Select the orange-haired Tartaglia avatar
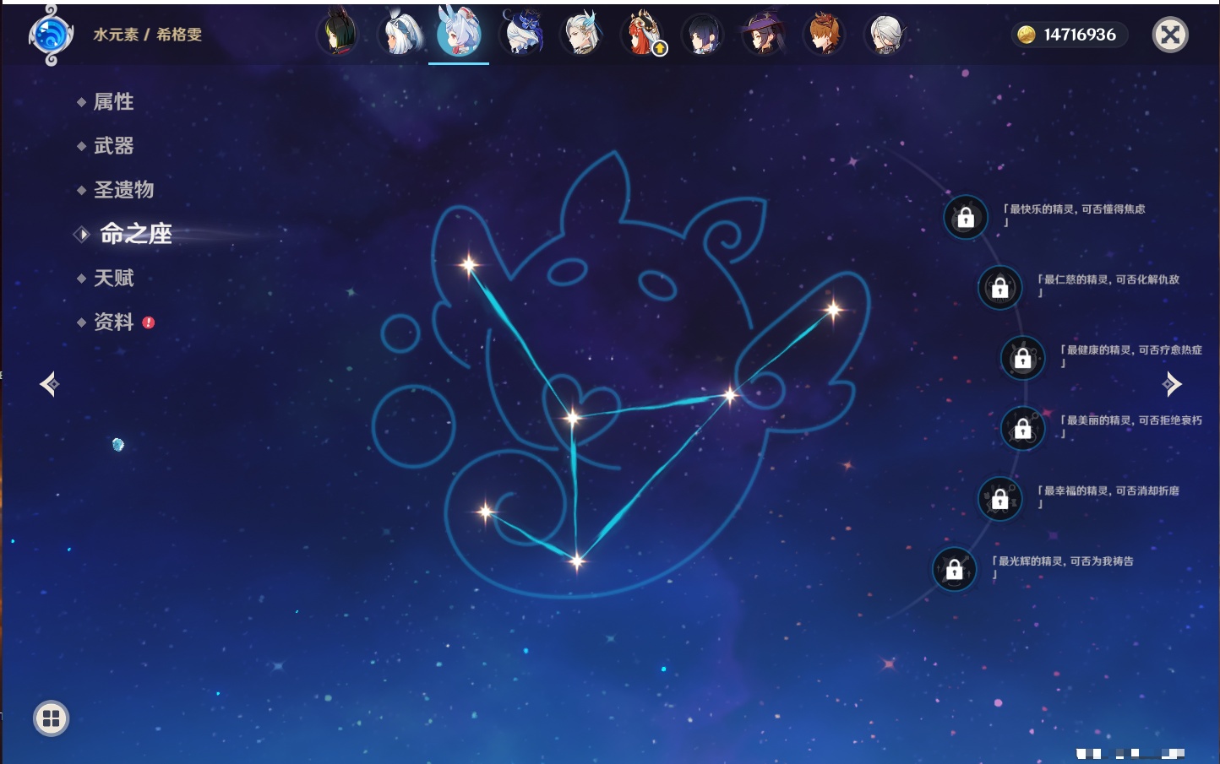Screen dimensions: 1220x764 [824, 34]
